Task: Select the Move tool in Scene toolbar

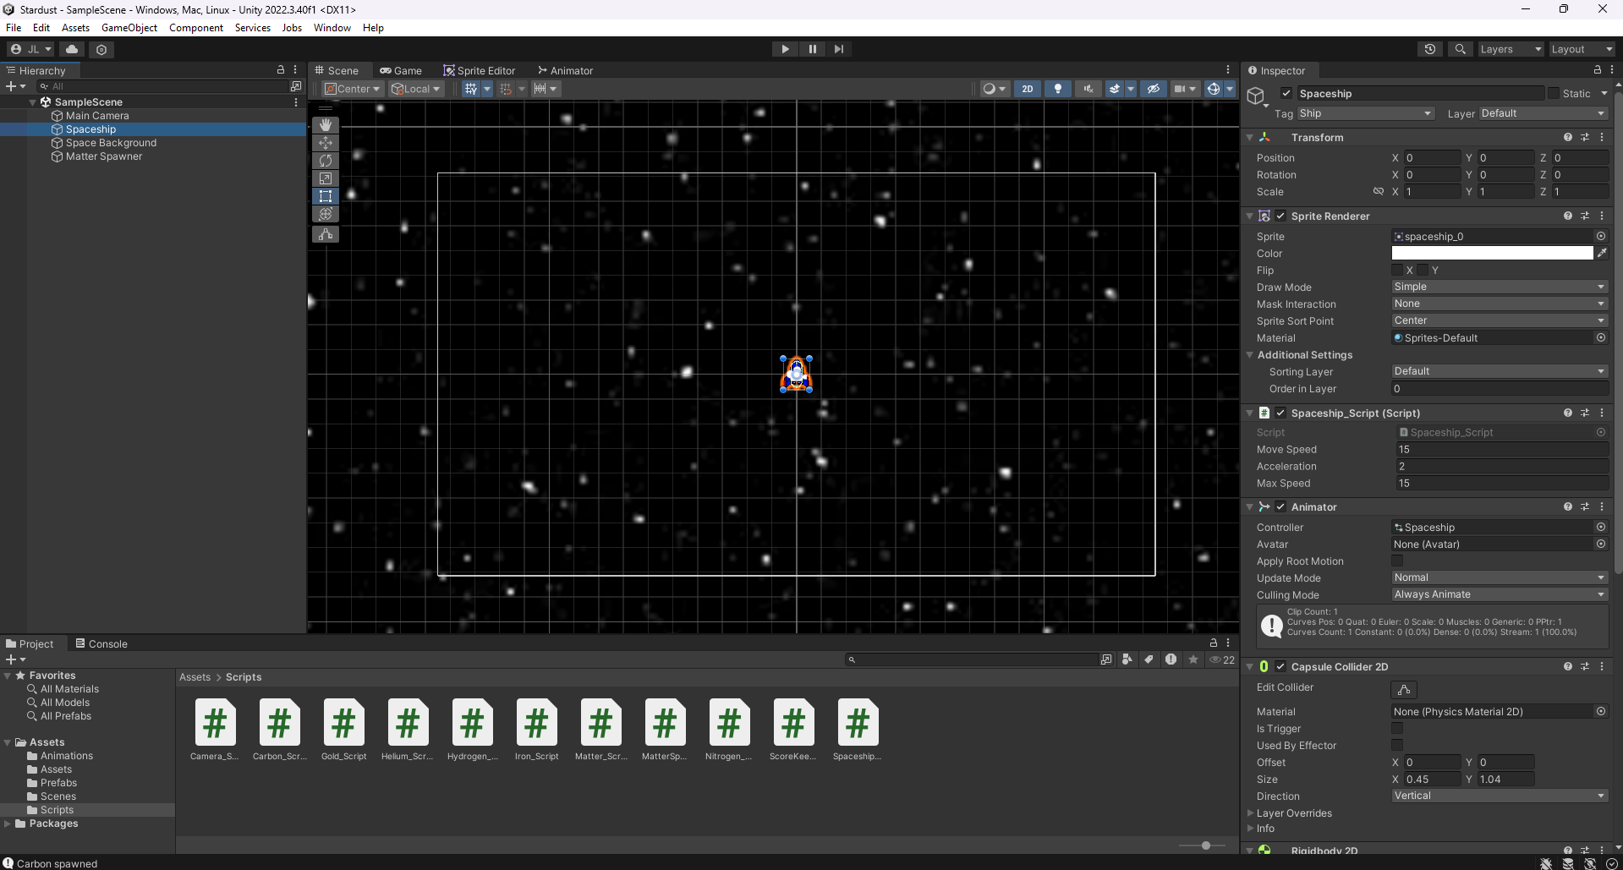Action: pyautogui.click(x=326, y=143)
